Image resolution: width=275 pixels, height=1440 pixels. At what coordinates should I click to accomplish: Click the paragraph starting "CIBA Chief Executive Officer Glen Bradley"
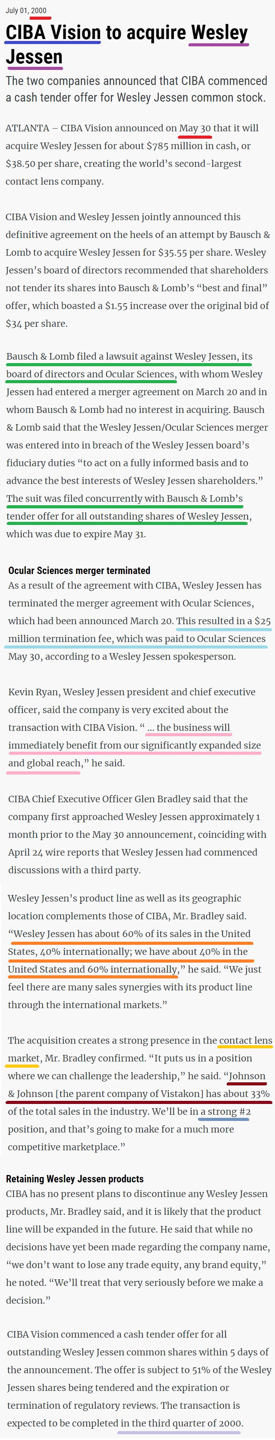point(137,834)
